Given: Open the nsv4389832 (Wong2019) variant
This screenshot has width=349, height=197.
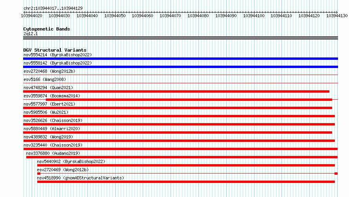Looking at the screenshot, I should click(x=48, y=137).
